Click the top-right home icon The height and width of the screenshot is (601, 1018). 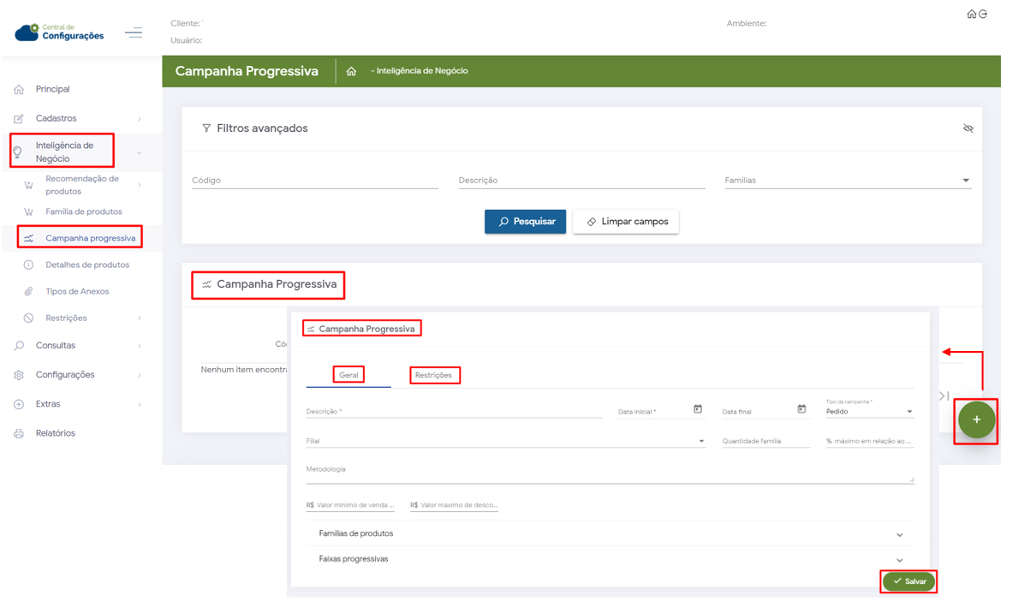(x=971, y=14)
